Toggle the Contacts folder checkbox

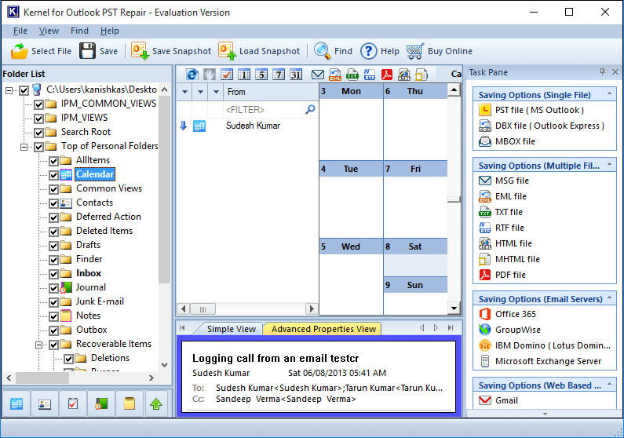coord(53,203)
